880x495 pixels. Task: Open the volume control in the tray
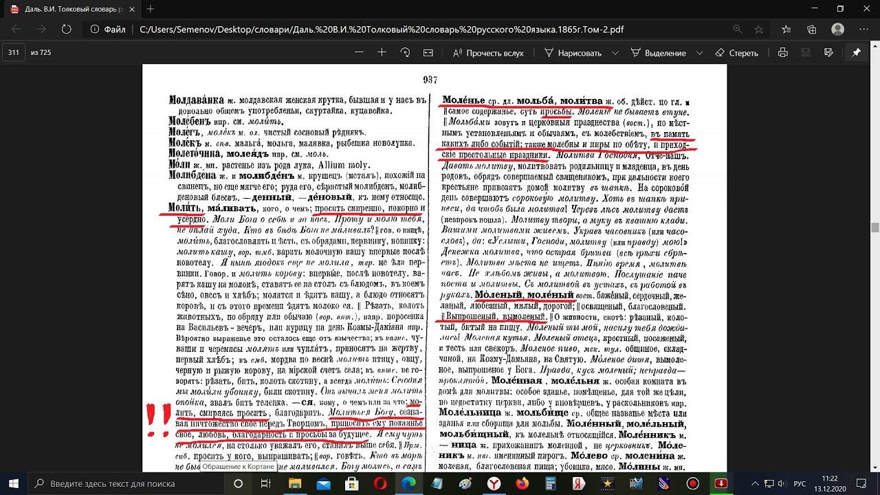(780, 483)
